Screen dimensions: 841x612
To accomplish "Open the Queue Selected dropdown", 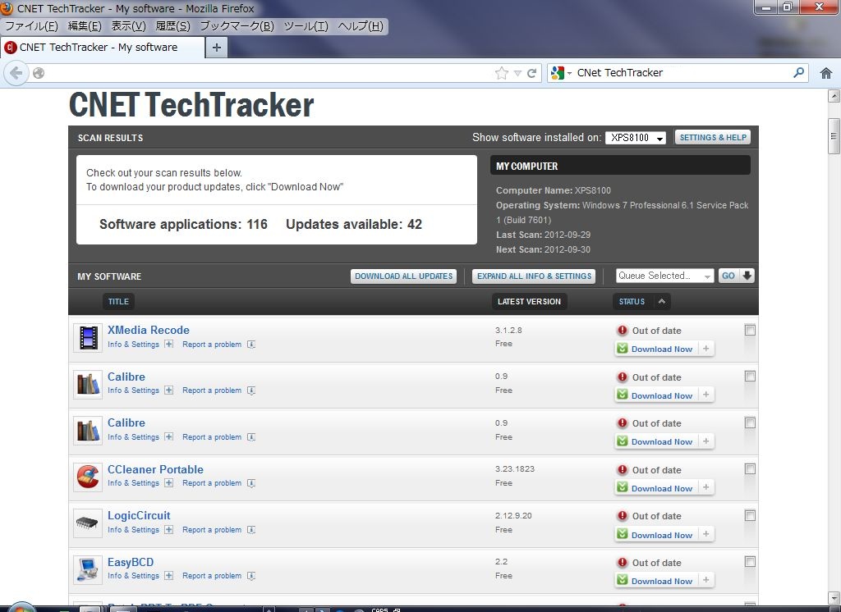I will click(664, 276).
